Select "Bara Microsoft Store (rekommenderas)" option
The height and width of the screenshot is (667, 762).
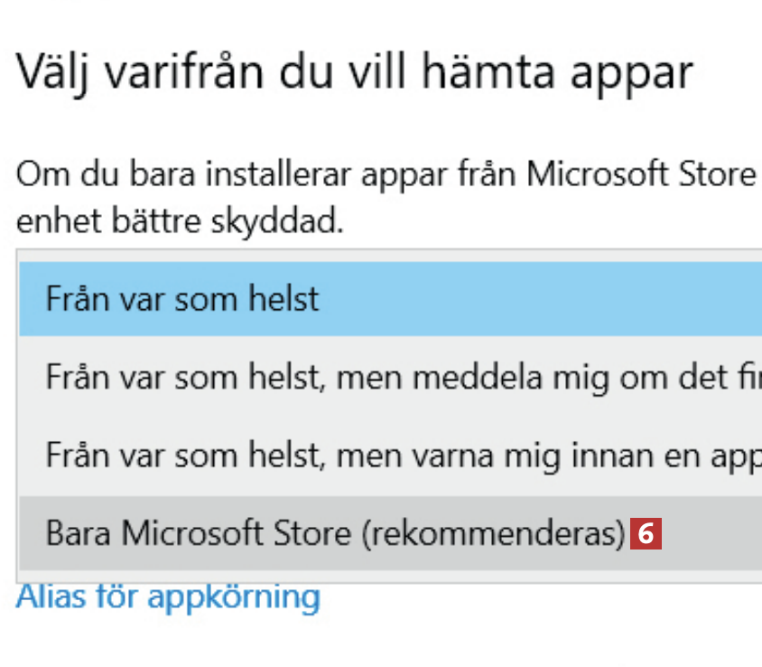tap(335, 533)
